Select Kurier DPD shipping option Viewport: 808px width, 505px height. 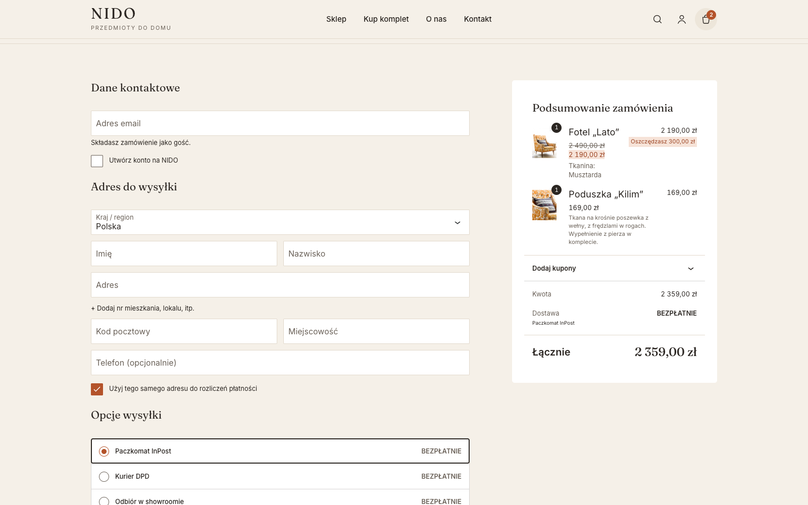pos(280,476)
